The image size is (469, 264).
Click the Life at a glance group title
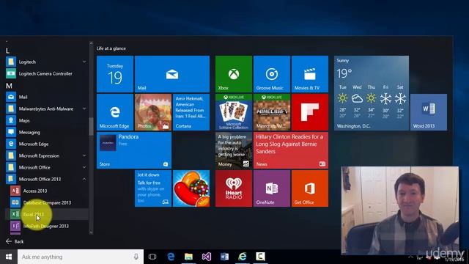point(111,48)
